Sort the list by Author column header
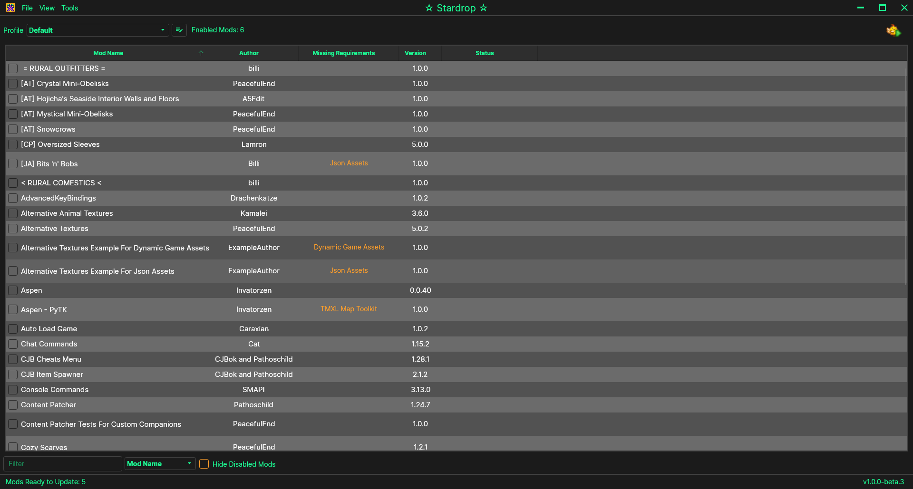Screen dimensions: 913x489 coord(249,53)
